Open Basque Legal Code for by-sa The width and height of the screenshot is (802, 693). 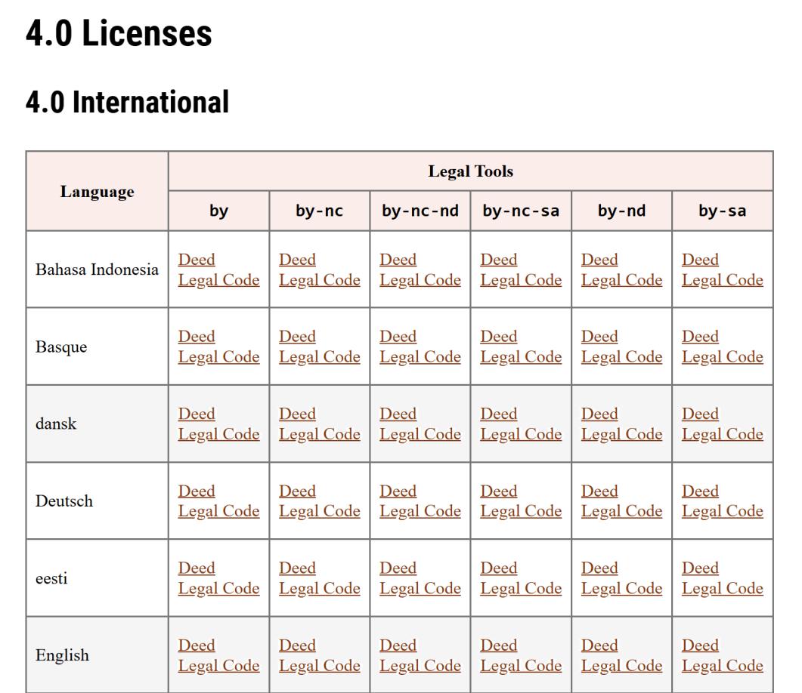[722, 357]
